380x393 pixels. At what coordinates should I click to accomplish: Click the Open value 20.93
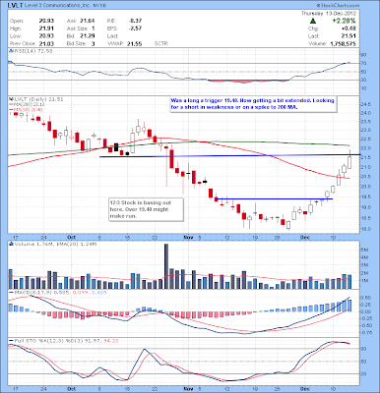tap(46, 21)
